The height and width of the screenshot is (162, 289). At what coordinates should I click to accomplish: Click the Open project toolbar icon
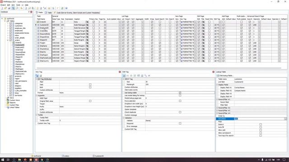pos(5,8)
